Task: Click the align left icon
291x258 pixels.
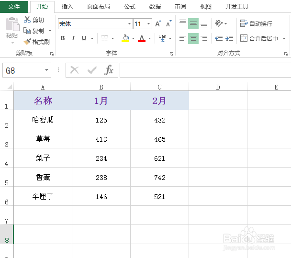Action: tap(183, 38)
